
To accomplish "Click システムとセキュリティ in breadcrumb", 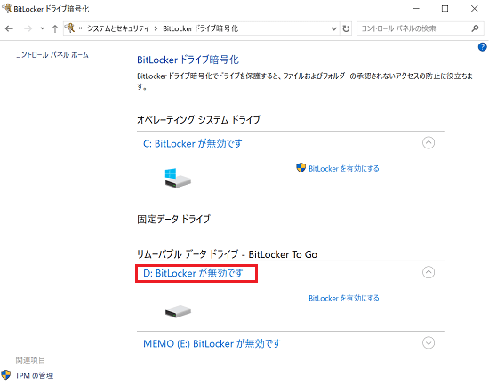I will tap(118, 28).
